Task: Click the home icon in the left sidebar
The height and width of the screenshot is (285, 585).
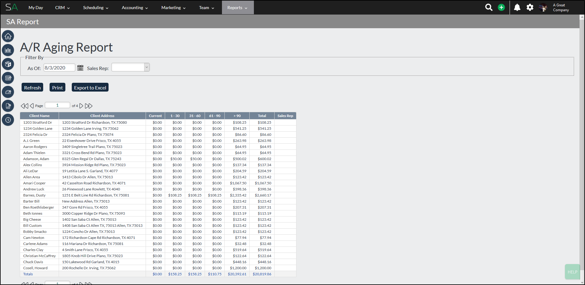Action: [8, 36]
